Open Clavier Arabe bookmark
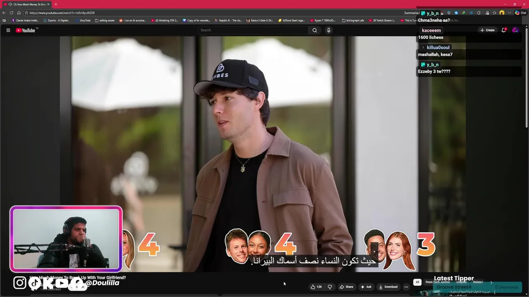Image resolution: width=529 pixels, height=297 pixels. pos(25,20)
